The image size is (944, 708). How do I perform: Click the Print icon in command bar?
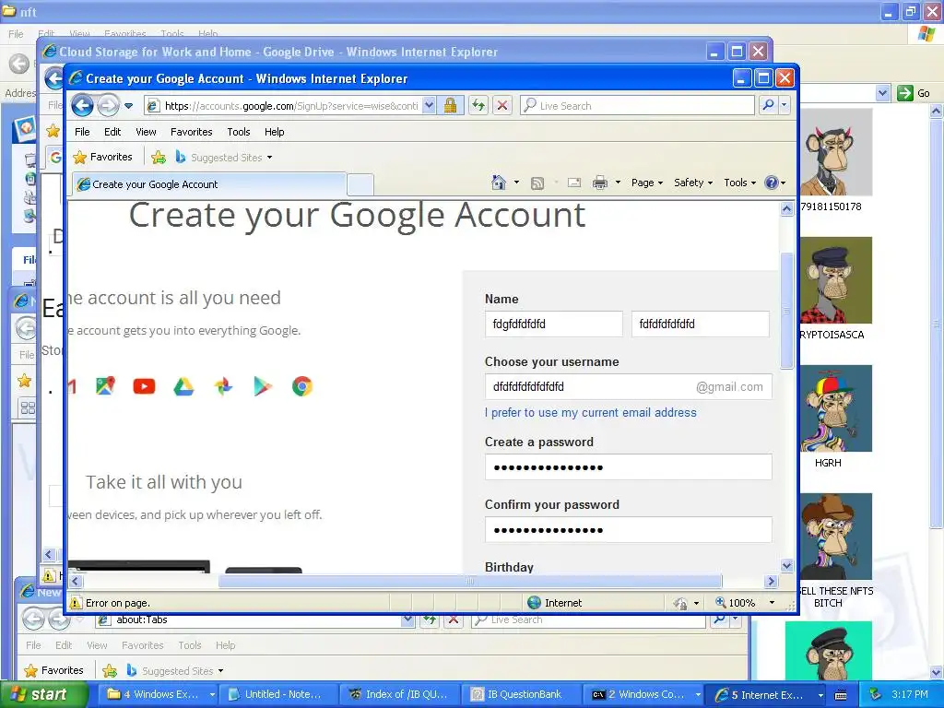tap(600, 183)
